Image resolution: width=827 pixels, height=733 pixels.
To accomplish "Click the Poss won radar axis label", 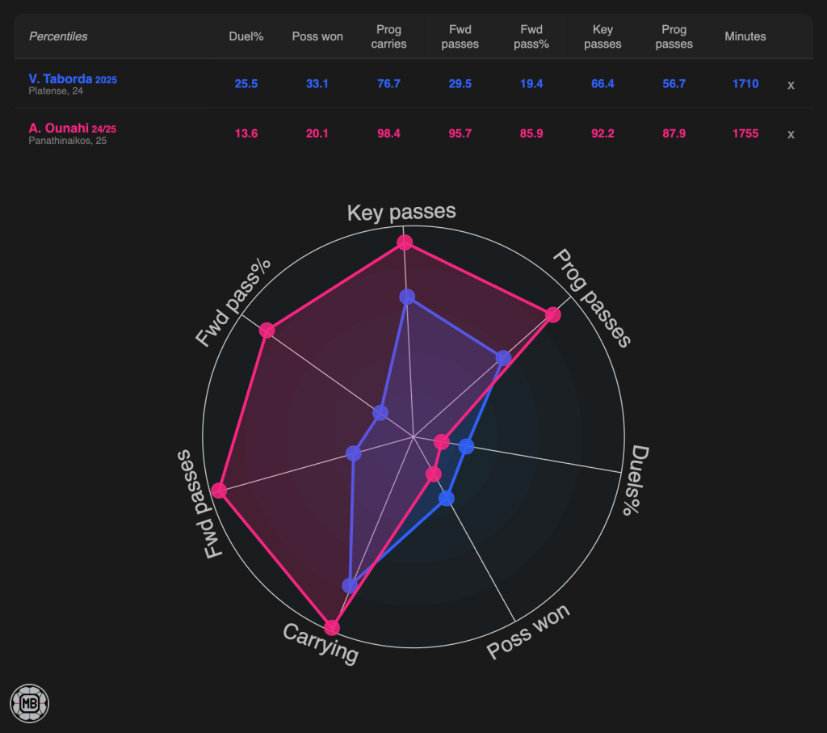I will tap(528, 631).
